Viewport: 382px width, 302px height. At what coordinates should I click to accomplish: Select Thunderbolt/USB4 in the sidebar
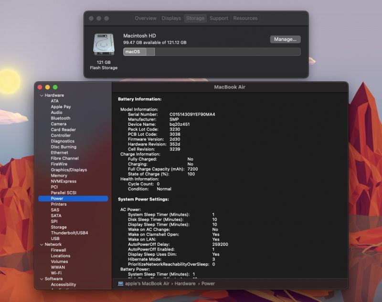(x=69, y=233)
